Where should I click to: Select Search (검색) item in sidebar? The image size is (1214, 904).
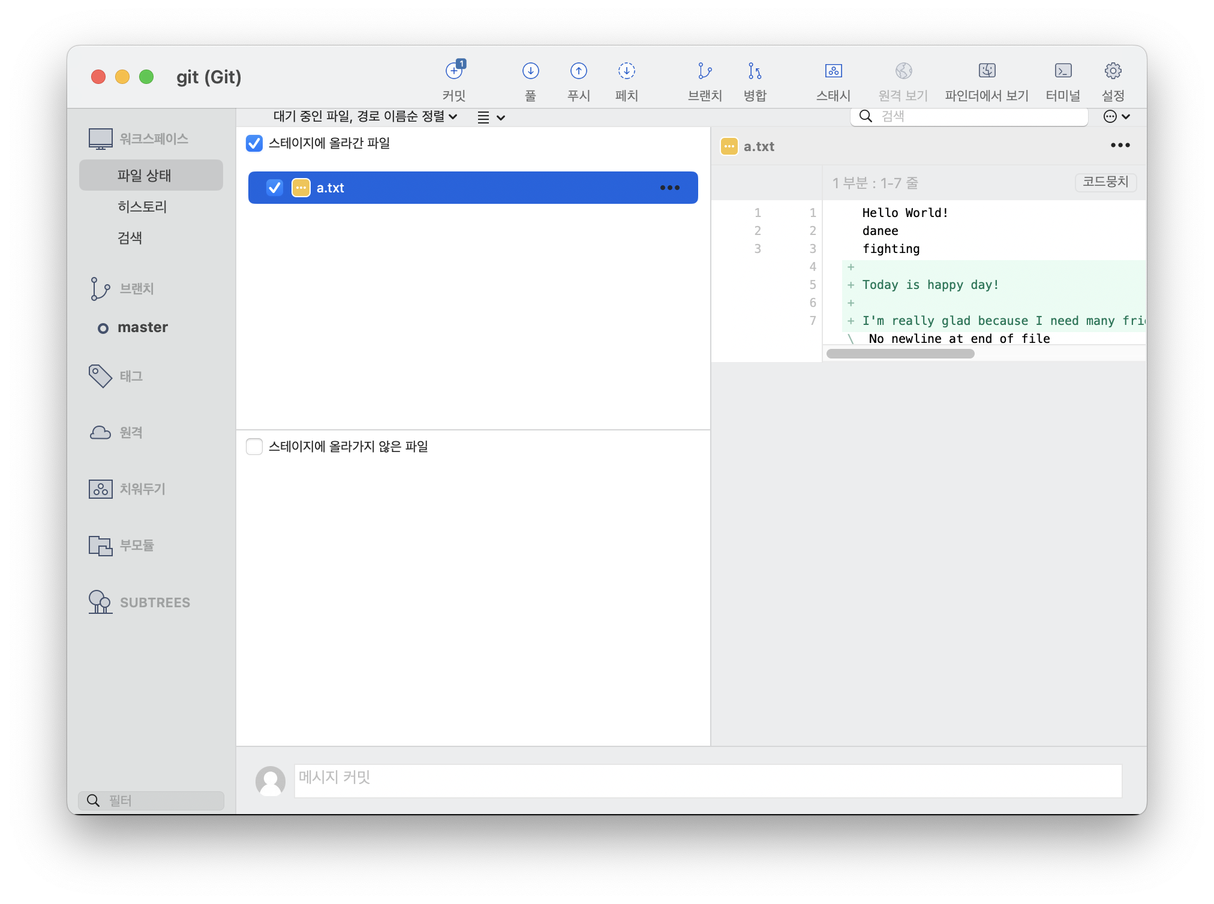point(130,238)
